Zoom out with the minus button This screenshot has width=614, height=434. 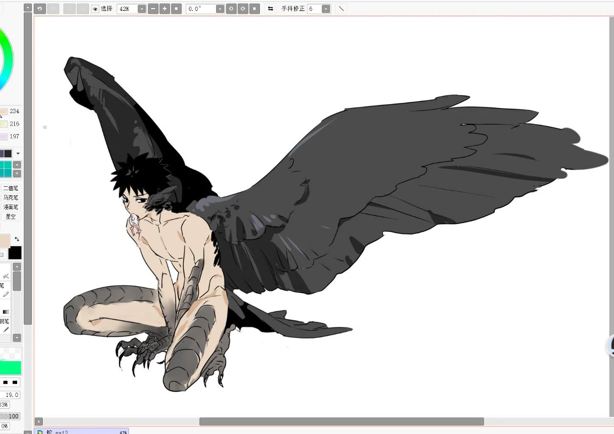click(153, 9)
